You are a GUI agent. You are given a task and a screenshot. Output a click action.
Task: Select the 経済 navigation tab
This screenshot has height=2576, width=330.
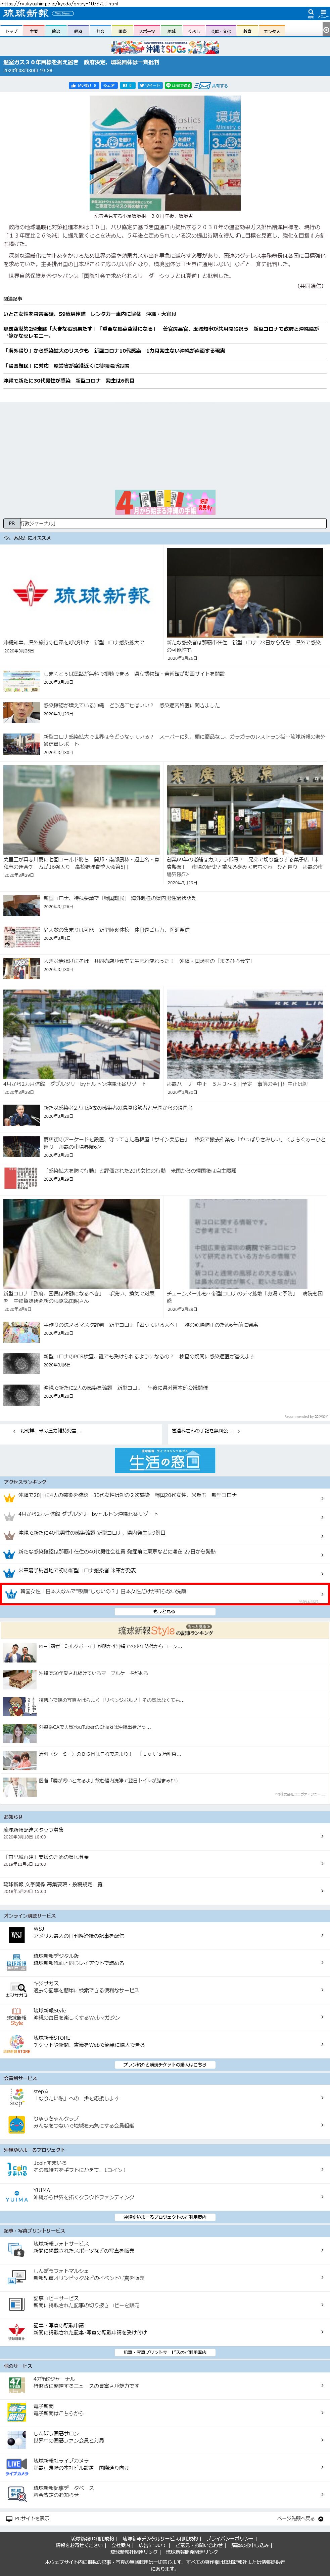78,31
